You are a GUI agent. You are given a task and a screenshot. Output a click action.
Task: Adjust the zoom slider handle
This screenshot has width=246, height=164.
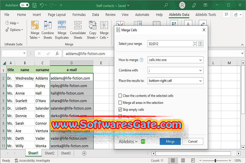pyautogui.click(x=215, y=161)
